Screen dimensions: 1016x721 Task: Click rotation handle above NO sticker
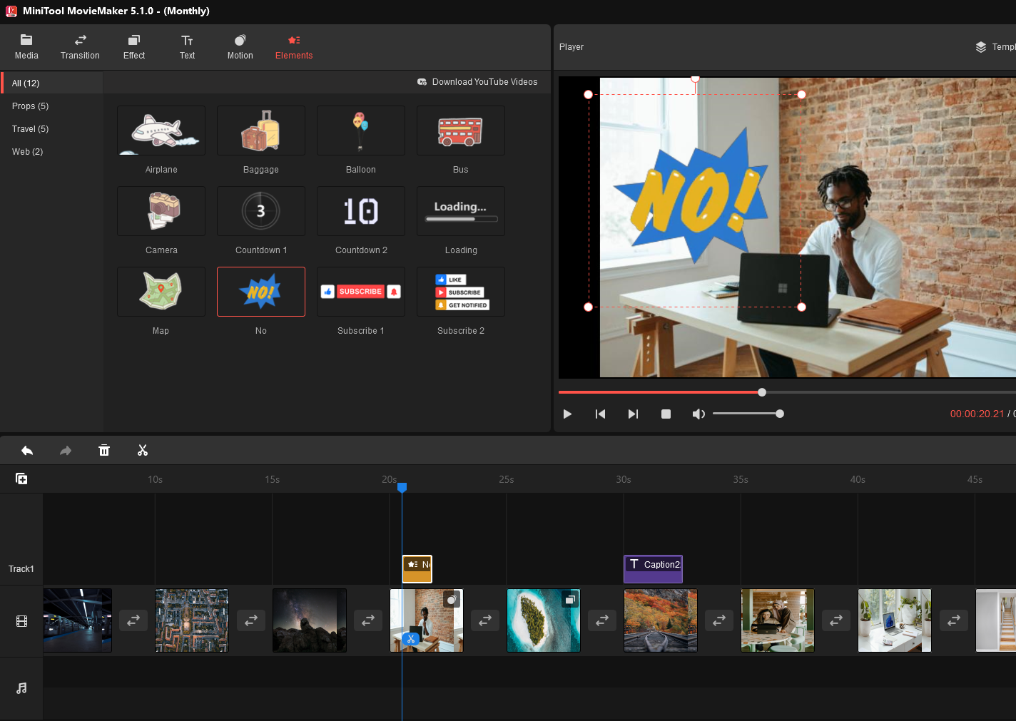695,78
